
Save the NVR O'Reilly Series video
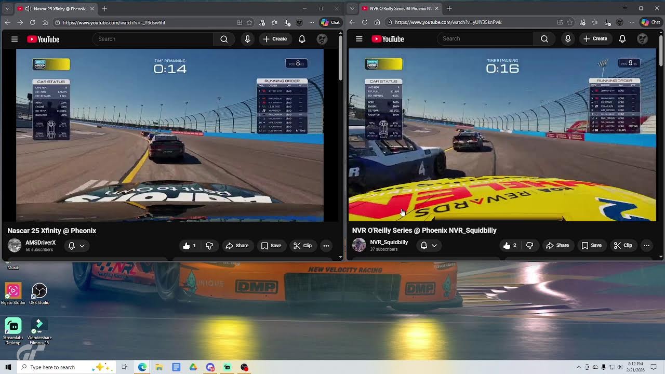coord(592,246)
